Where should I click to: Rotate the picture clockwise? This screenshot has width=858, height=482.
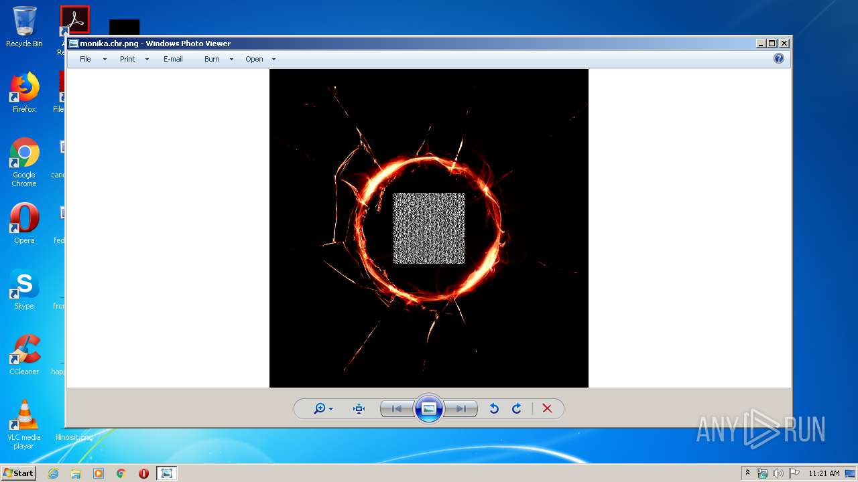pos(517,408)
